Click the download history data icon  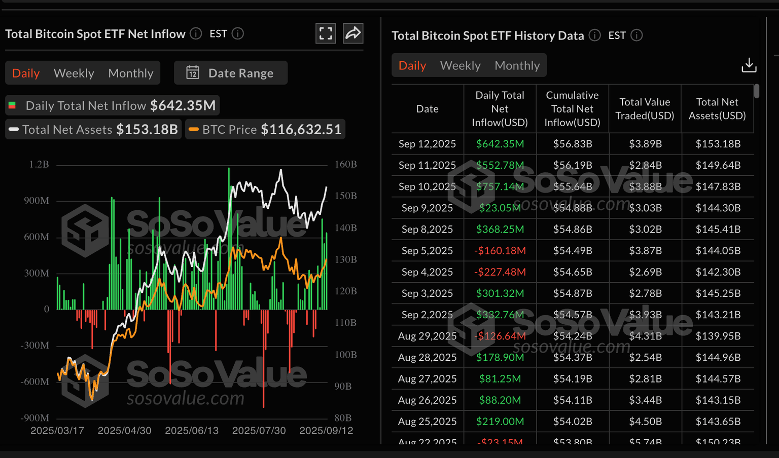tap(749, 65)
